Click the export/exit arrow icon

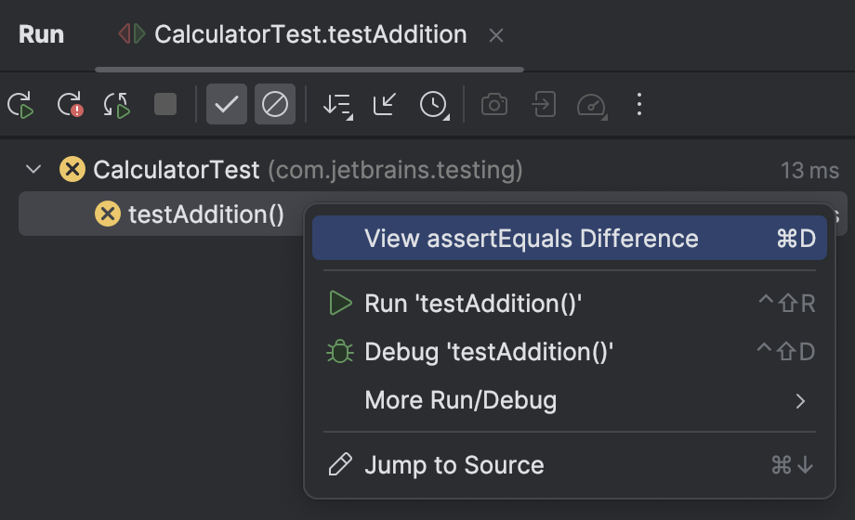pos(543,104)
